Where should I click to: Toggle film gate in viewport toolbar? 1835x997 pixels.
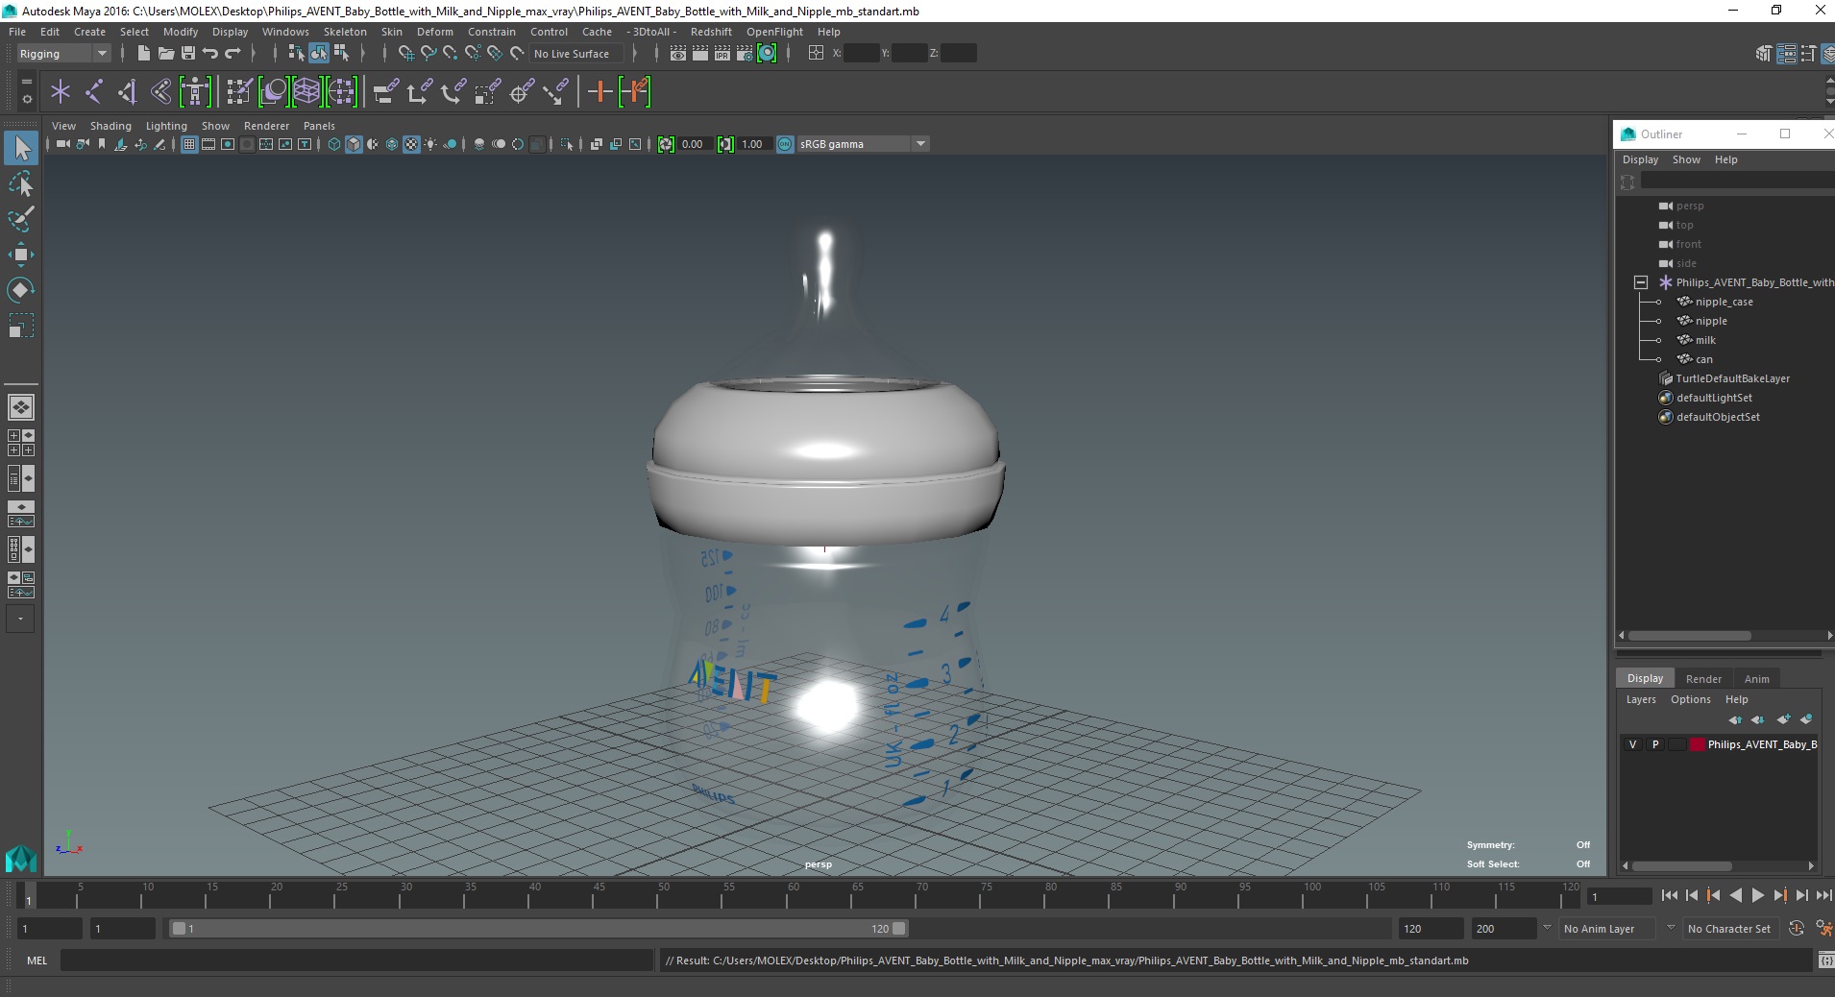coord(208,144)
